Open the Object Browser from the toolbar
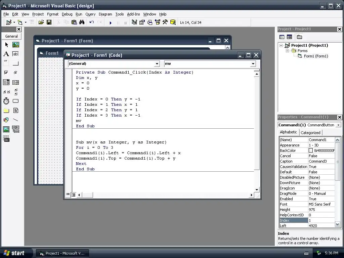Screen dimensions: 344x258 click(157, 23)
